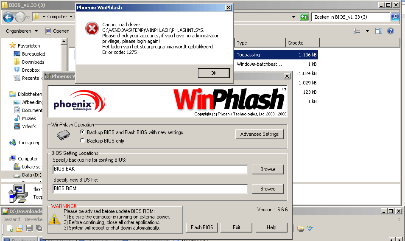Open the Video's library

coord(29,126)
